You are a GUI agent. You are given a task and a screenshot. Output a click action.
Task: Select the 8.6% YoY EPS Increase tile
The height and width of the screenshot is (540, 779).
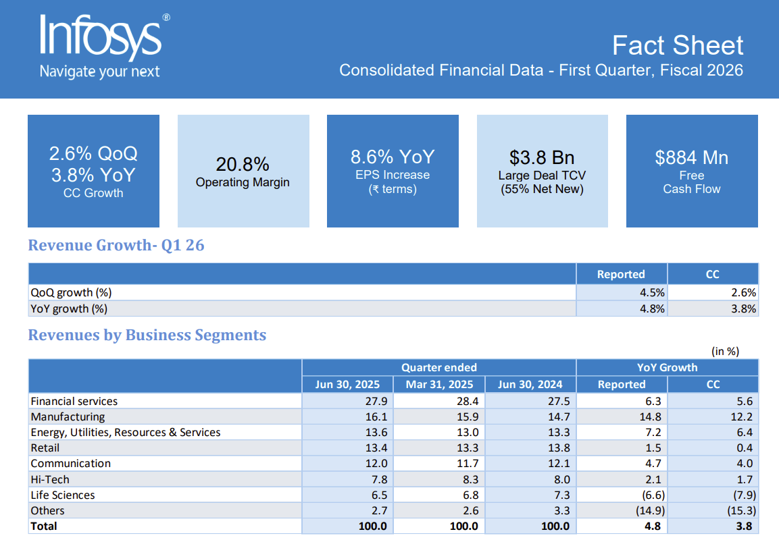pos(393,171)
